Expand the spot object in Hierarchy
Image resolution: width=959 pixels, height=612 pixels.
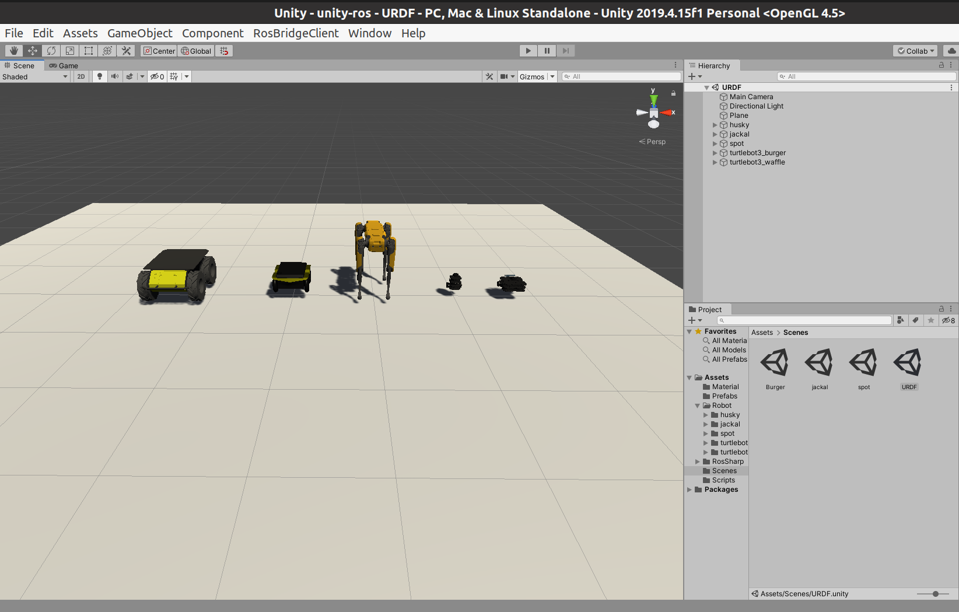click(x=715, y=144)
